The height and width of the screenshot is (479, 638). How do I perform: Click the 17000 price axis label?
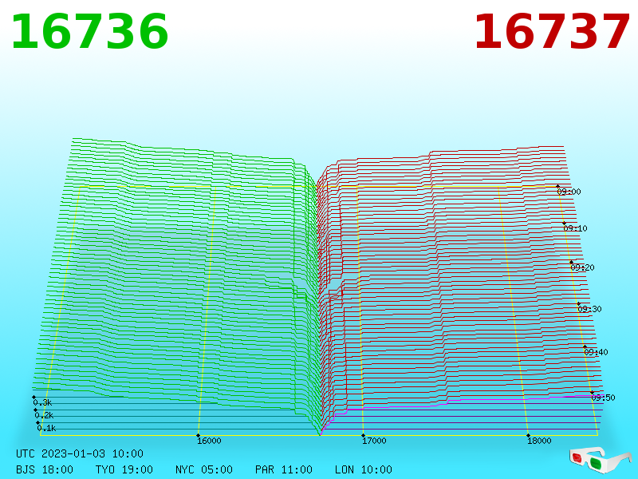(374, 441)
